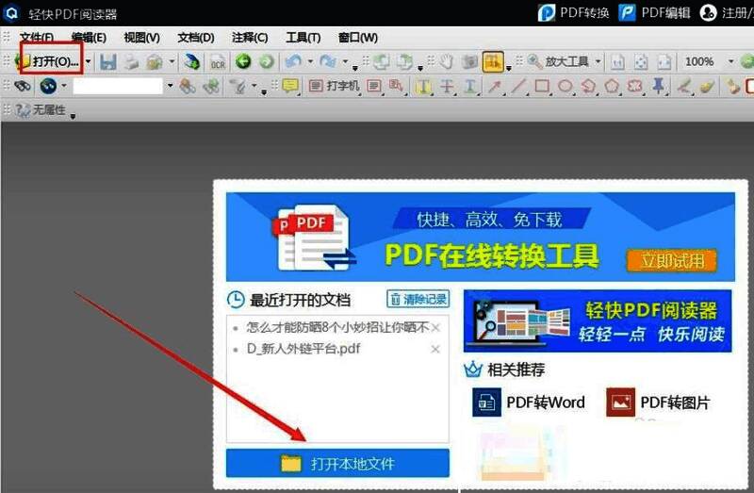Click the PDF在线转换工具 banner
Viewport: 754px width, 493px height.
(x=481, y=238)
